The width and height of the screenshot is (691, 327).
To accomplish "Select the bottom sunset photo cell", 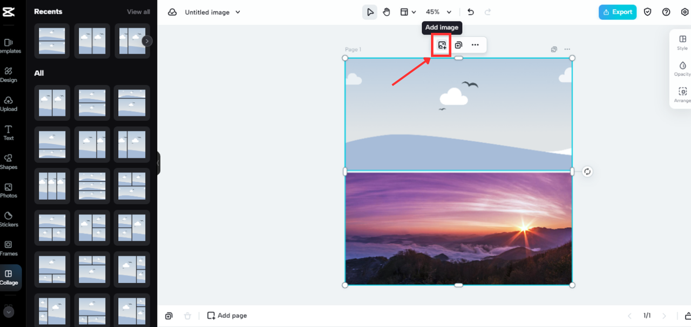I will (x=458, y=228).
